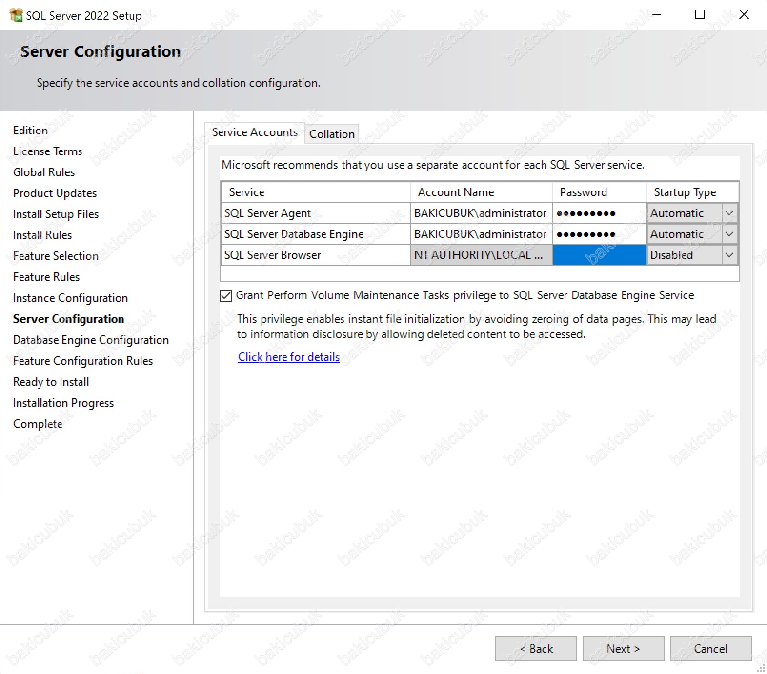This screenshot has height=674, width=767.
Task: Select Installation Progress step in sidebar
Action: coord(63,403)
